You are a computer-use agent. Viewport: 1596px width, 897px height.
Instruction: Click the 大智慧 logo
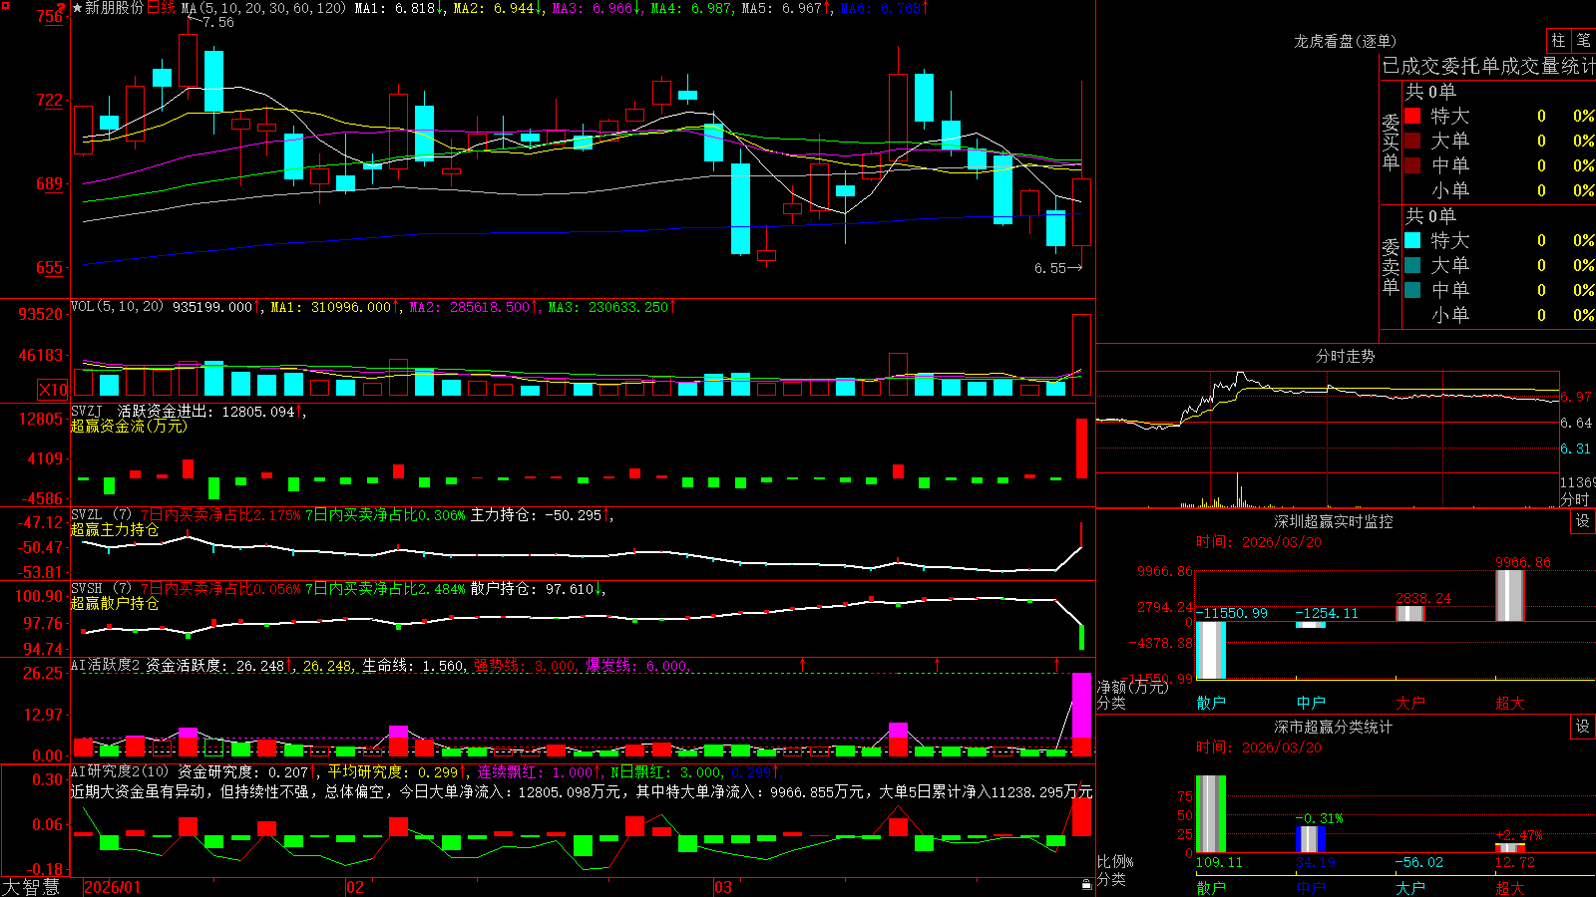click(31, 887)
